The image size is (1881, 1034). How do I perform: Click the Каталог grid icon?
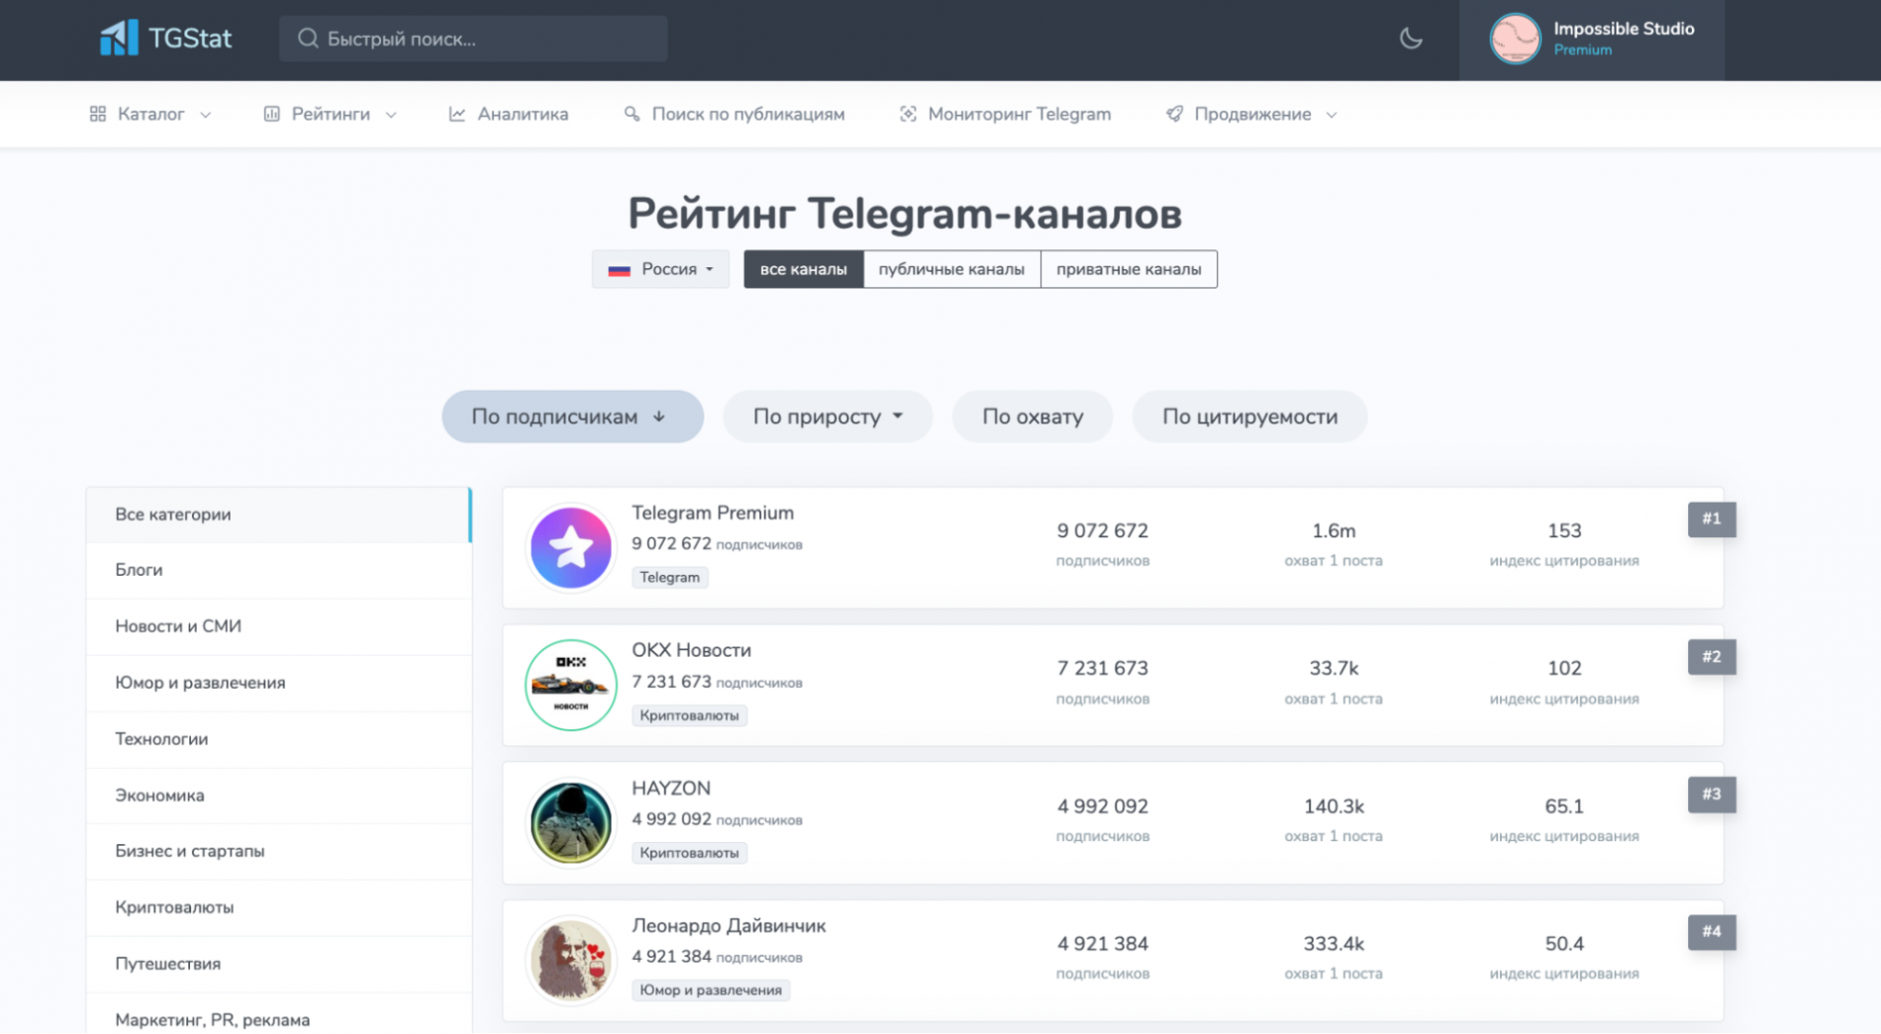[97, 114]
